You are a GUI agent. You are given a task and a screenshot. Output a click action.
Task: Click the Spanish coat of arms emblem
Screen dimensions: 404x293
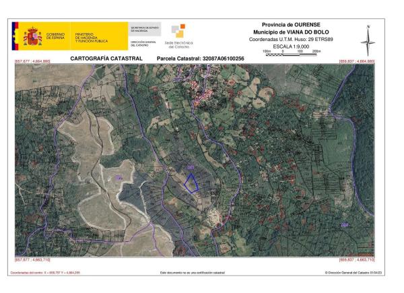(33, 36)
